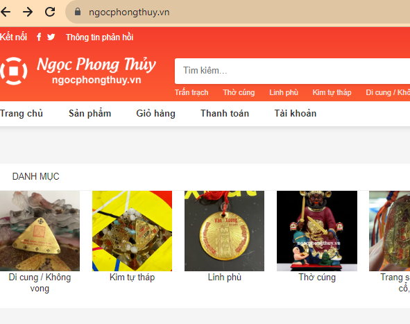Open the Trấn trạch quick link

point(191,92)
